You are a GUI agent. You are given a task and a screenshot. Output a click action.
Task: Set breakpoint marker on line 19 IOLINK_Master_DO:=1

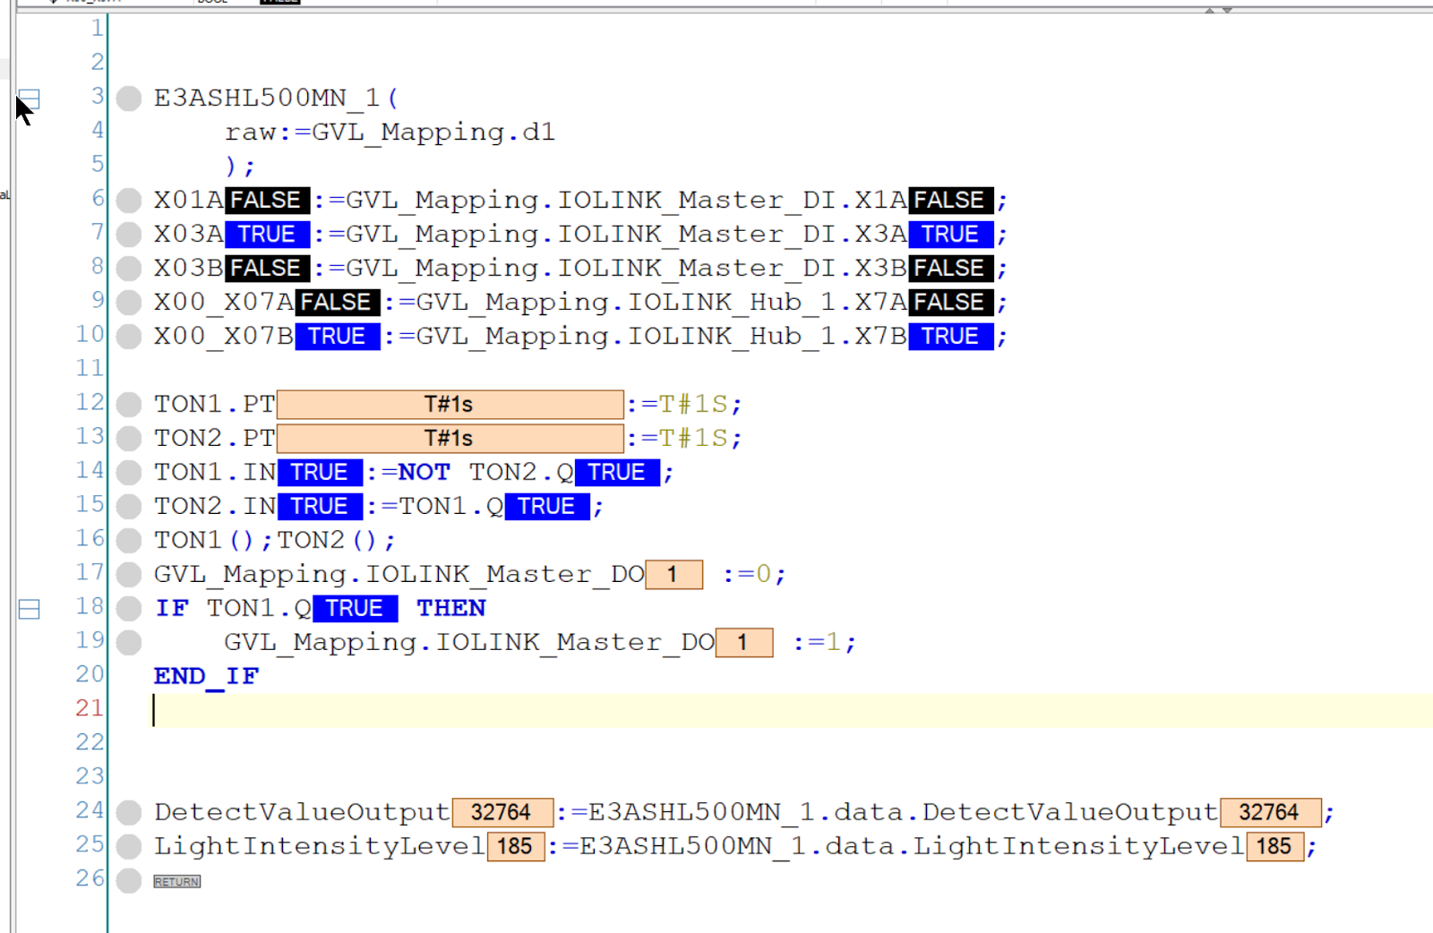(x=129, y=643)
